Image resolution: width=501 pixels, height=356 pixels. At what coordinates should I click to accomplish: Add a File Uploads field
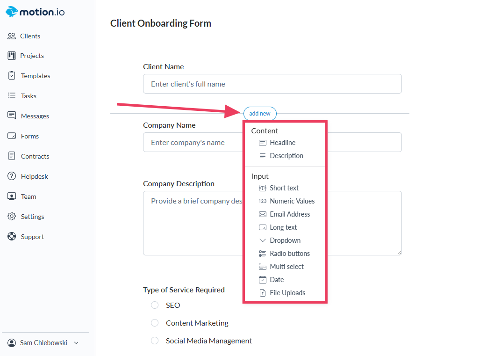(287, 293)
